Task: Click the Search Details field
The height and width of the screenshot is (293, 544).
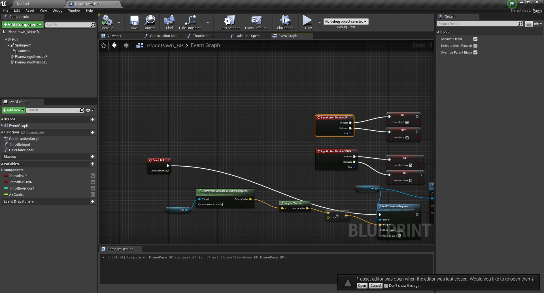Action: coord(480,24)
